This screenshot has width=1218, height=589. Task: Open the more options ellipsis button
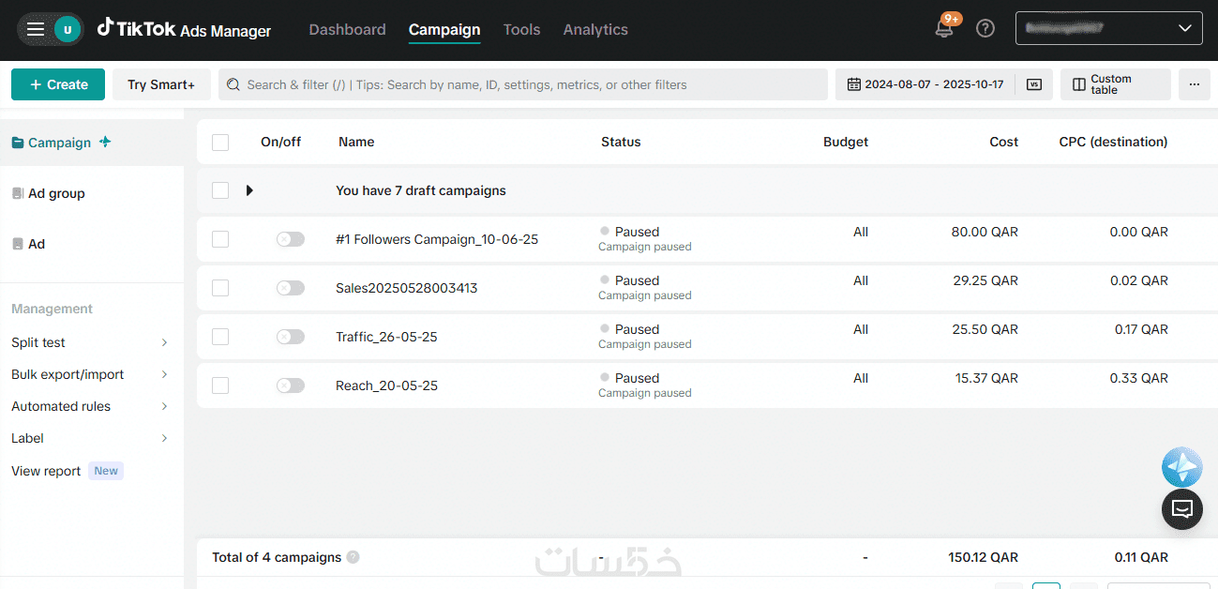pos(1194,84)
